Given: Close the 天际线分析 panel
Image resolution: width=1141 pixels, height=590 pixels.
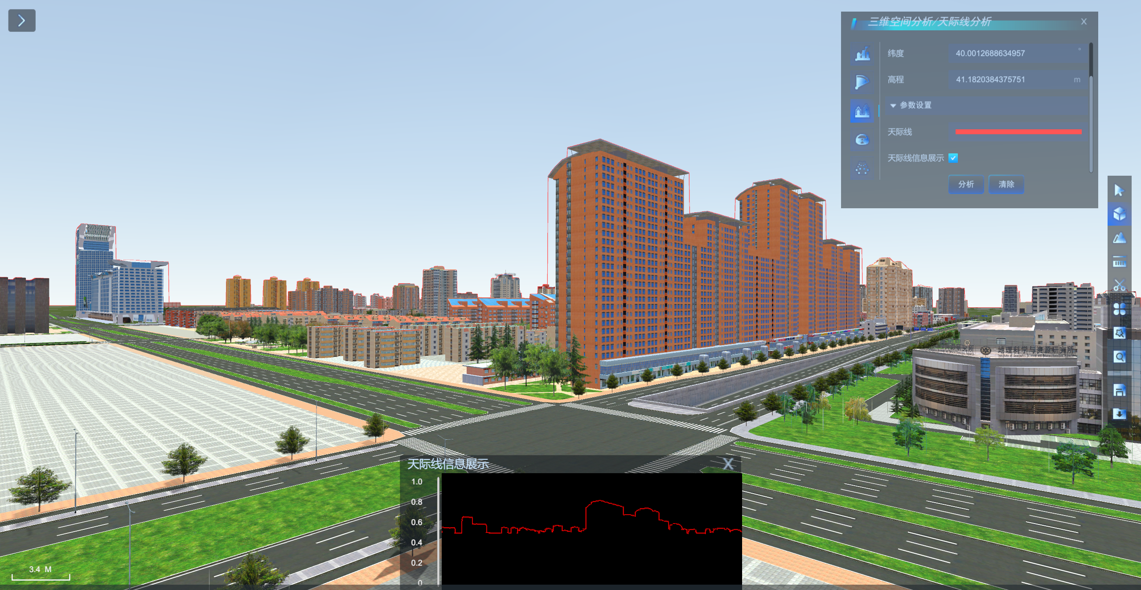Looking at the screenshot, I should [x=1084, y=21].
